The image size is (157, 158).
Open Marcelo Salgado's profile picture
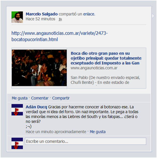pyautogui.click(x=17, y=17)
